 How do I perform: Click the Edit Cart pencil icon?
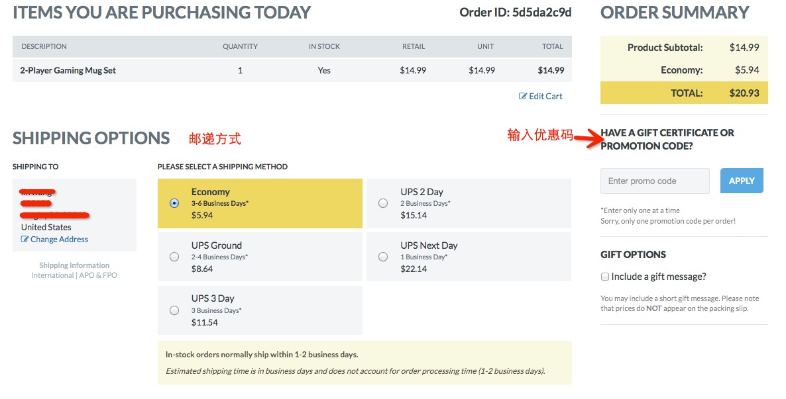coord(523,97)
